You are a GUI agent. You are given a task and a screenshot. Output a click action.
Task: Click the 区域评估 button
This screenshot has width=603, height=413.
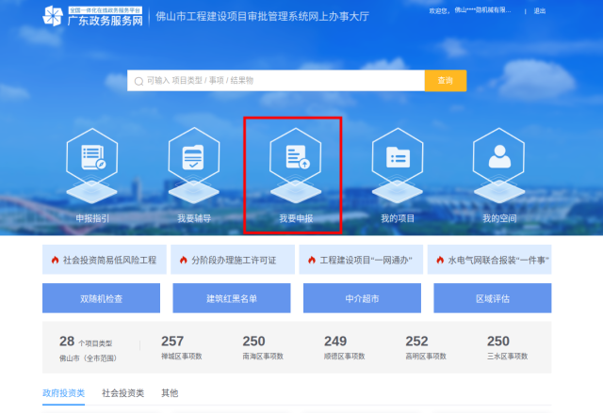point(492,298)
